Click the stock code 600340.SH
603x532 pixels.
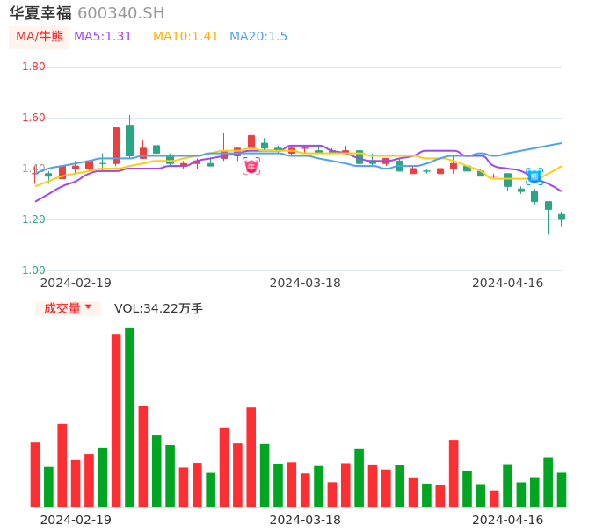(120, 13)
